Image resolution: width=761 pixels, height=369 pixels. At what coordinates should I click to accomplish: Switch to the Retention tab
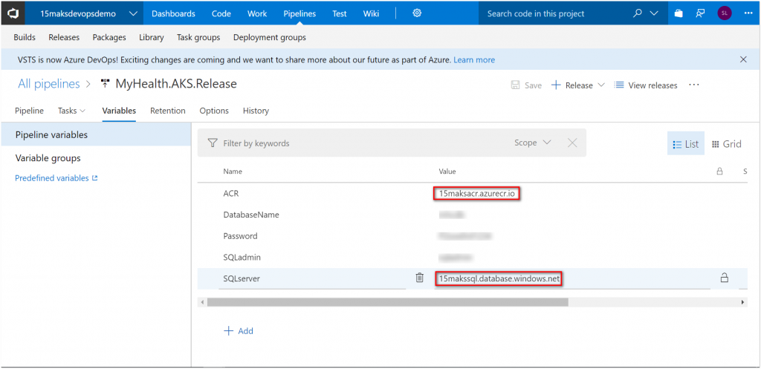point(168,111)
